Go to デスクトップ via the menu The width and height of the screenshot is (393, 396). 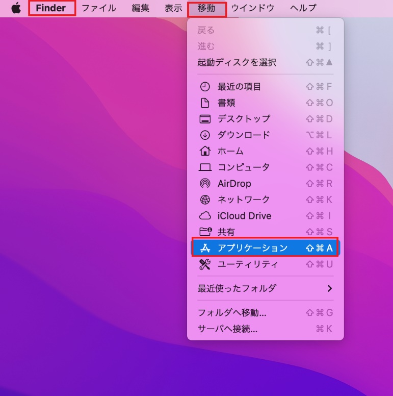265,119
